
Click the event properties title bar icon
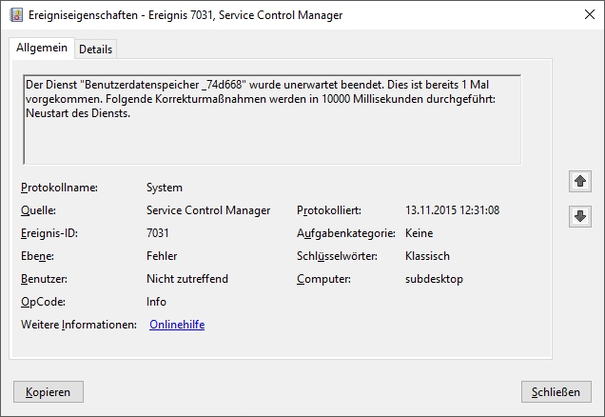click(x=10, y=15)
